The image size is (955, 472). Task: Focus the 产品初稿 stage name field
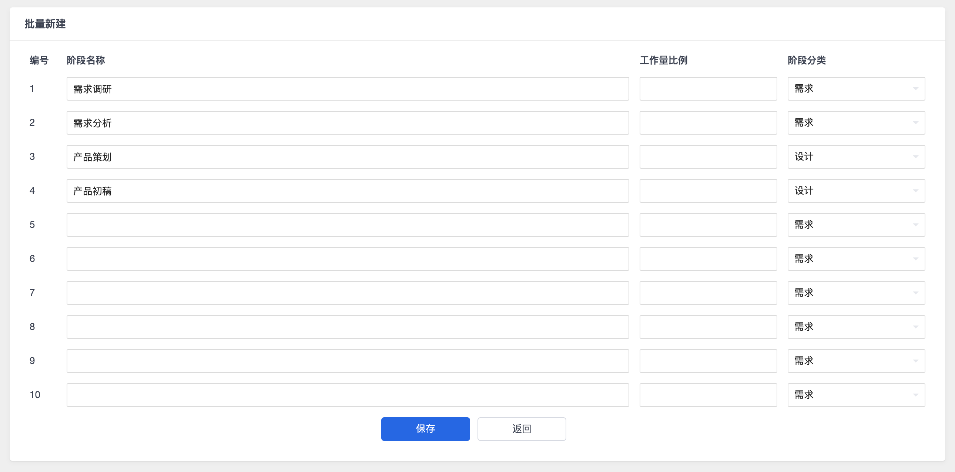tap(347, 191)
